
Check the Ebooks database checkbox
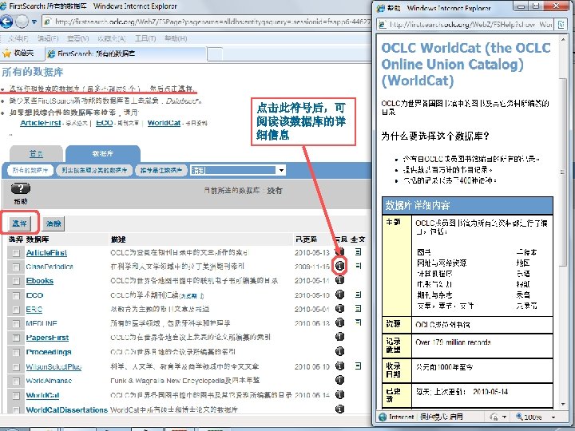pyautogui.click(x=16, y=282)
